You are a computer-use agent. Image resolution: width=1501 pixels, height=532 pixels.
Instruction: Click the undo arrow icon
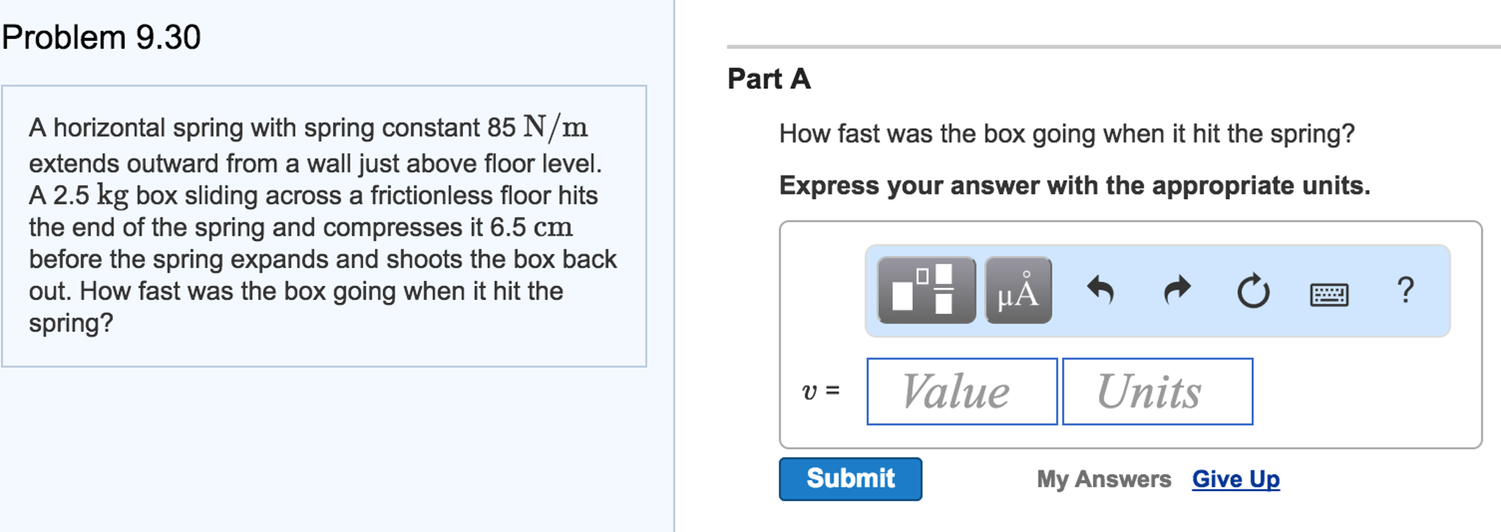click(1100, 290)
